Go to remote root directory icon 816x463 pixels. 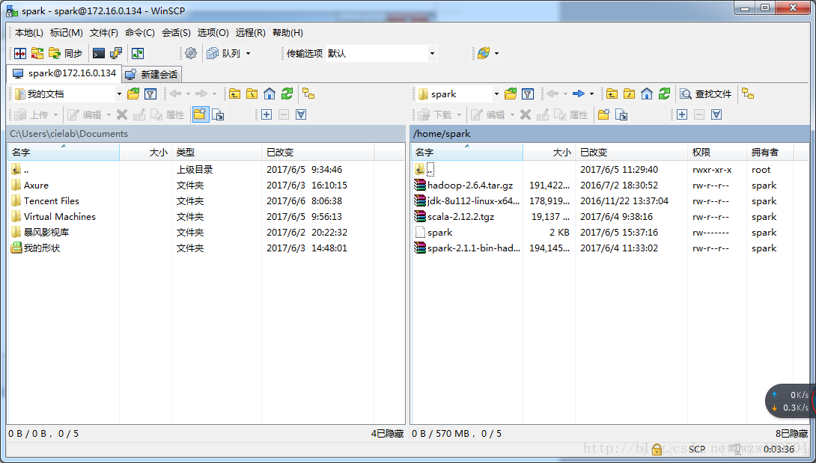pos(629,93)
